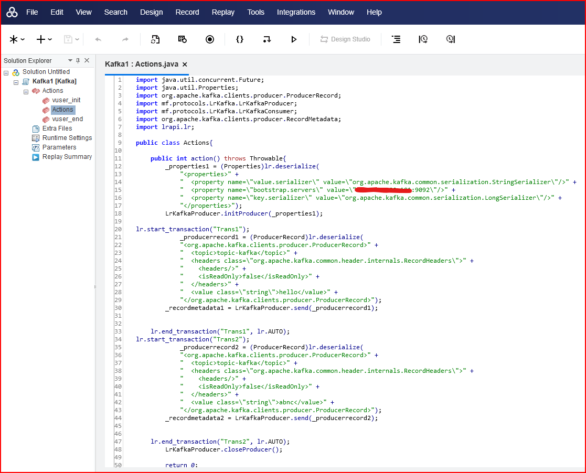Click the Record button in the toolbar
Image resolution: width=586 pixels, height=473 pixels.
pos(210,39)
